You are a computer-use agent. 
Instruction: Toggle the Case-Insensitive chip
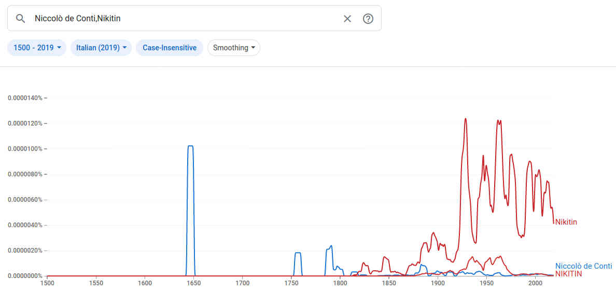[170, 48]
